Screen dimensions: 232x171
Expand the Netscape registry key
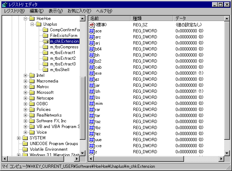pos(25,98)
